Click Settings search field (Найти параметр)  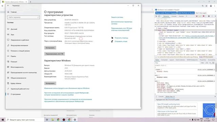[23, 17]
